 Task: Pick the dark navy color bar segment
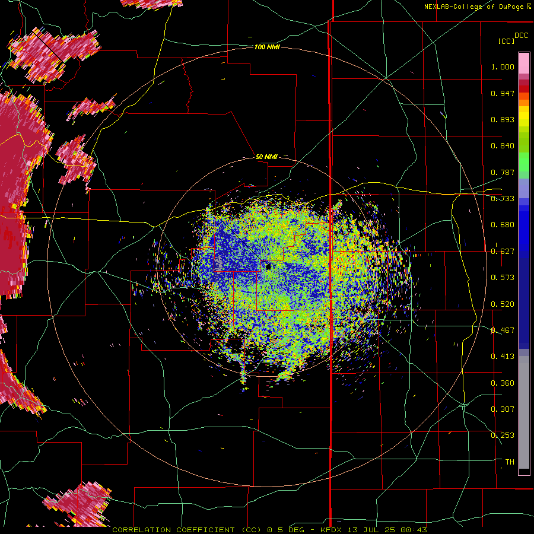524,303
